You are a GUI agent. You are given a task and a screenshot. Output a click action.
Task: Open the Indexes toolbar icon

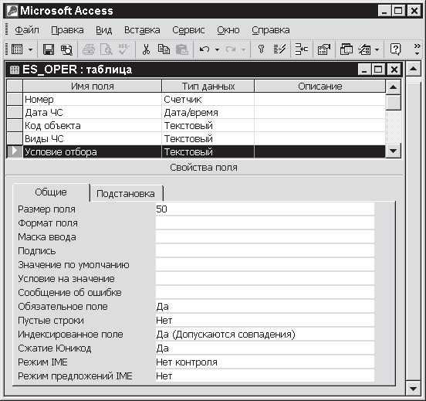pos(279,49)
